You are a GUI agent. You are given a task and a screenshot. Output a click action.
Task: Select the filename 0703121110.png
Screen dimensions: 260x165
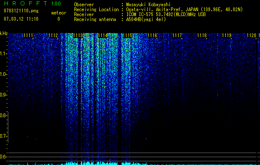pos(21,11)
